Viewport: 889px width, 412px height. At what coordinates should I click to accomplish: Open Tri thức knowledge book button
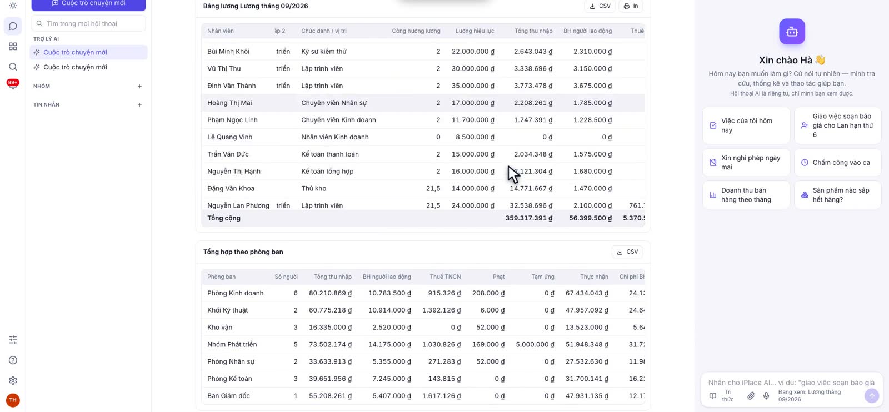click(x=721, y=396)
